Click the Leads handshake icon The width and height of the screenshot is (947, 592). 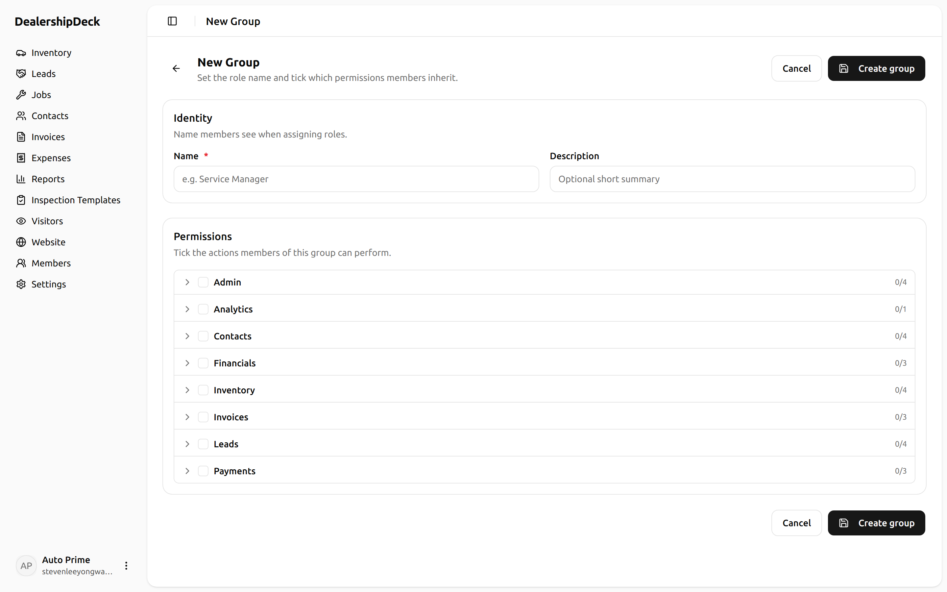pos(21,74)
